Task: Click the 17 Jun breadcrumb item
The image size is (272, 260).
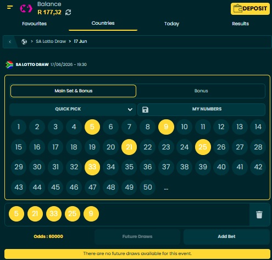Action: tap(80, 41)
